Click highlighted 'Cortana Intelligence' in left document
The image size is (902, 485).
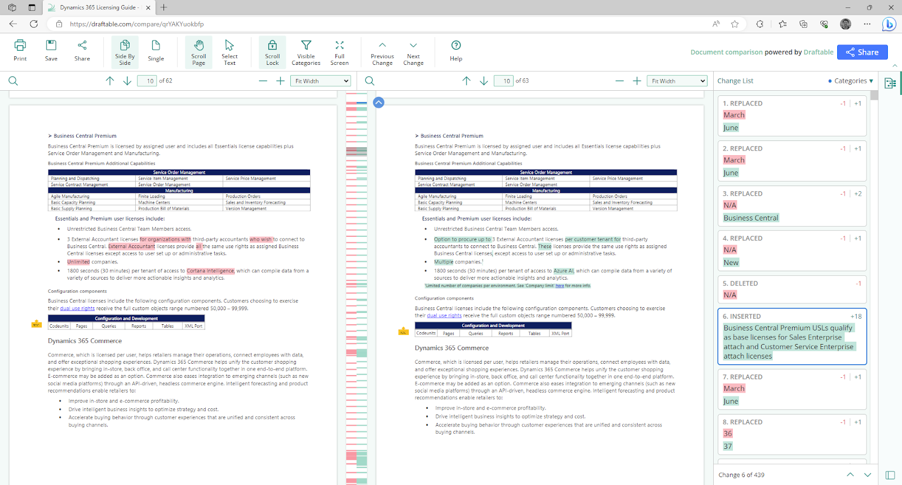pos(210,271)
